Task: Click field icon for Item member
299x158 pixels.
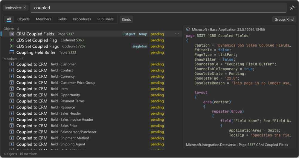Action: (12, 89)
